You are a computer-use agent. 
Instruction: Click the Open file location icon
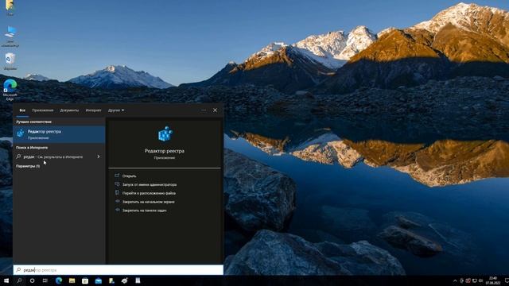[x=117, y=192]
